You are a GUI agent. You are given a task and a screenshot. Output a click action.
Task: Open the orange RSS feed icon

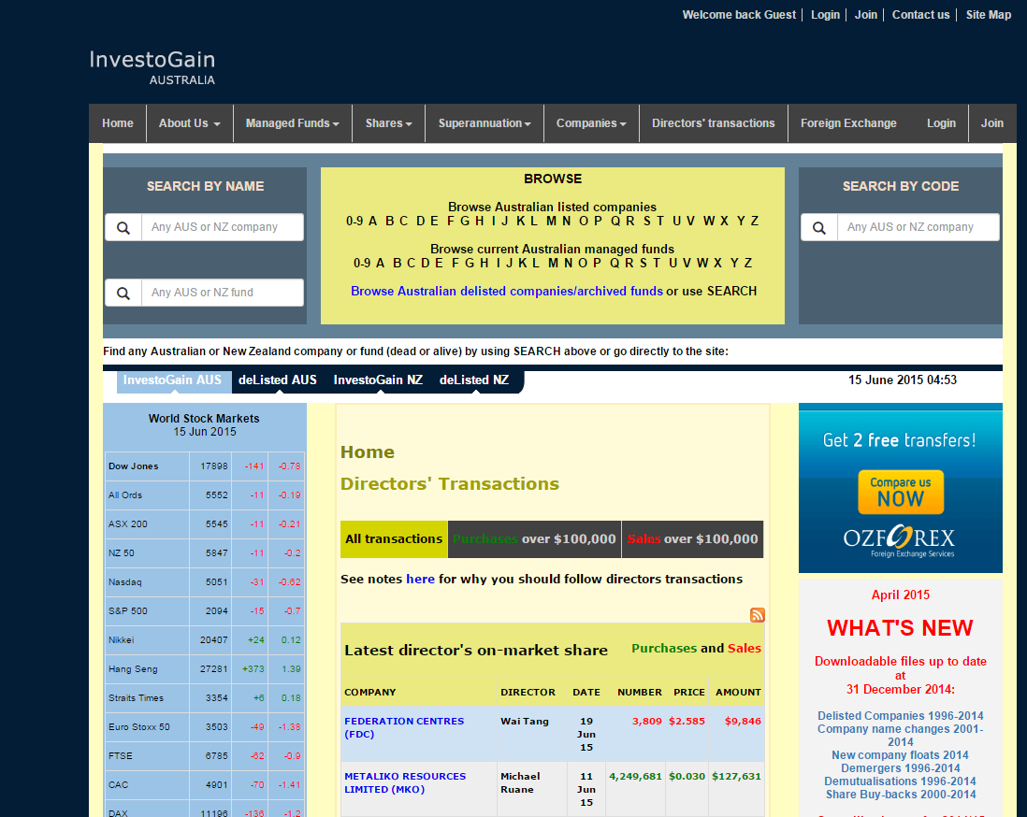pyautogui.click(x=757, y=615)
